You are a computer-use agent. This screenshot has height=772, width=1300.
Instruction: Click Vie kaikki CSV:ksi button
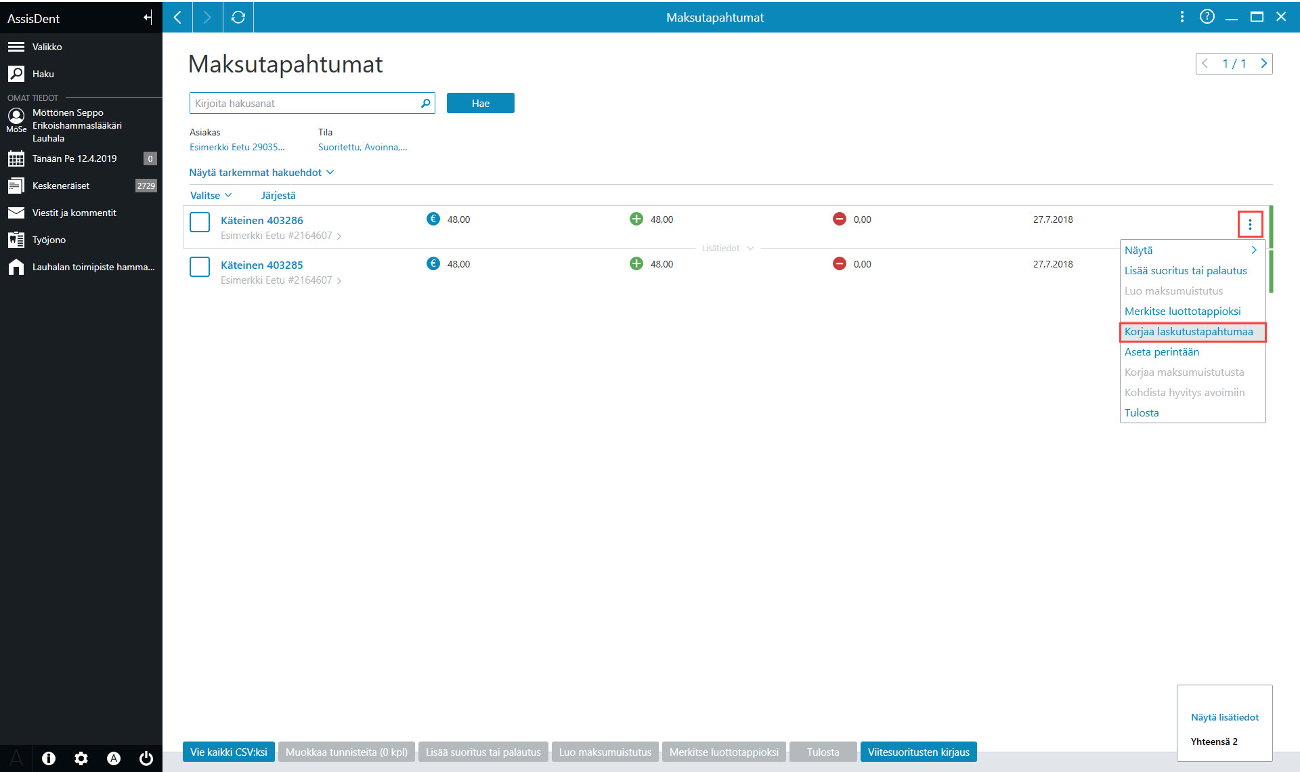point(229,752)
